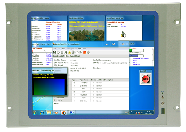Open the File Explorer folder on taskbar
Image resolution: width=186 pixels, height=132 pixels.
click(x=49, y=113)
